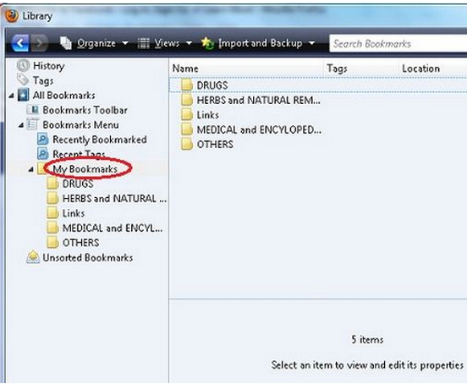Click the blue Back arrow button
Viewport: 467px width, 384px height.
click(20, 43)
